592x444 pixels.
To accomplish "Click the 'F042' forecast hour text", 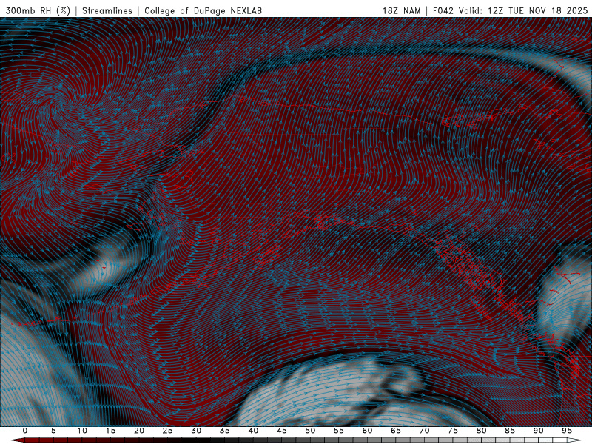I will [x=443, y=10].
